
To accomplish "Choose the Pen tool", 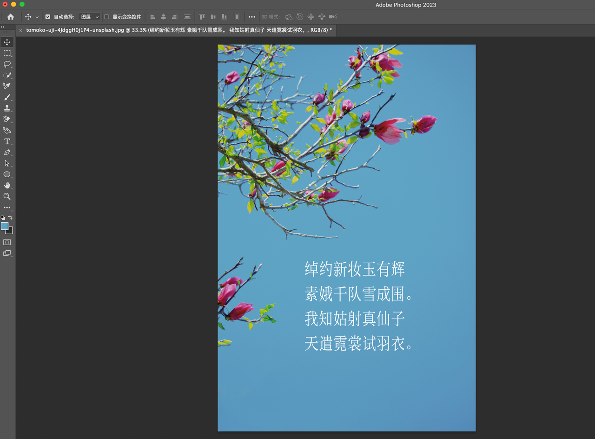I will pos(7,152).
